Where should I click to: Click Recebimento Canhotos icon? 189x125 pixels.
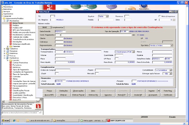click(x=11, y=35)
